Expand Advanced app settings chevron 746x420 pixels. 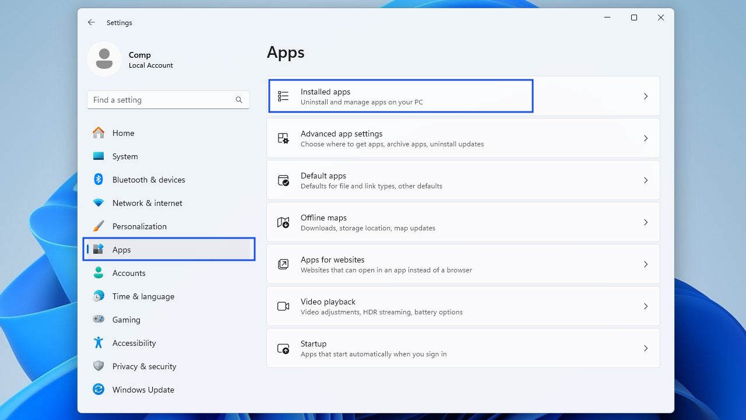(646, 138)
